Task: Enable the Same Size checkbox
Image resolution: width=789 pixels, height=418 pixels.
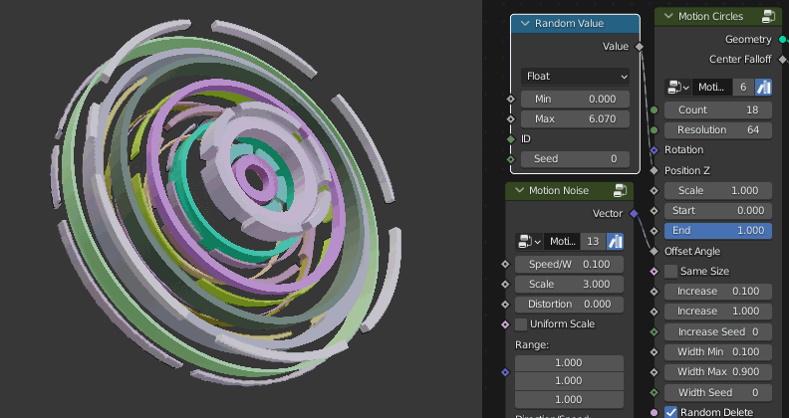Action: coord(670,272)
